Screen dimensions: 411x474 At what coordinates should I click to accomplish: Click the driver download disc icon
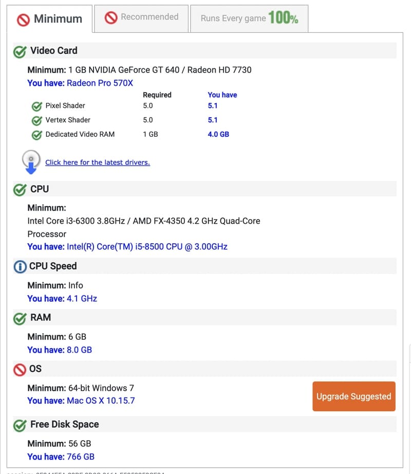(31, 161)
